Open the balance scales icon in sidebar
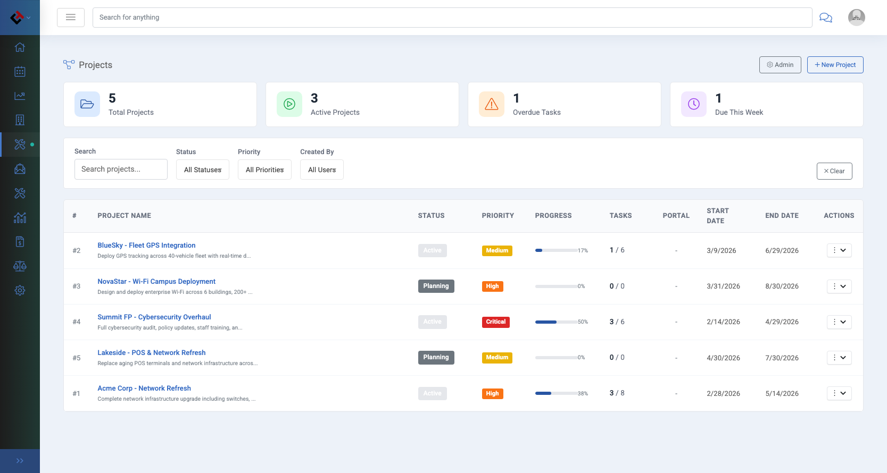 [x=20, y=266]
